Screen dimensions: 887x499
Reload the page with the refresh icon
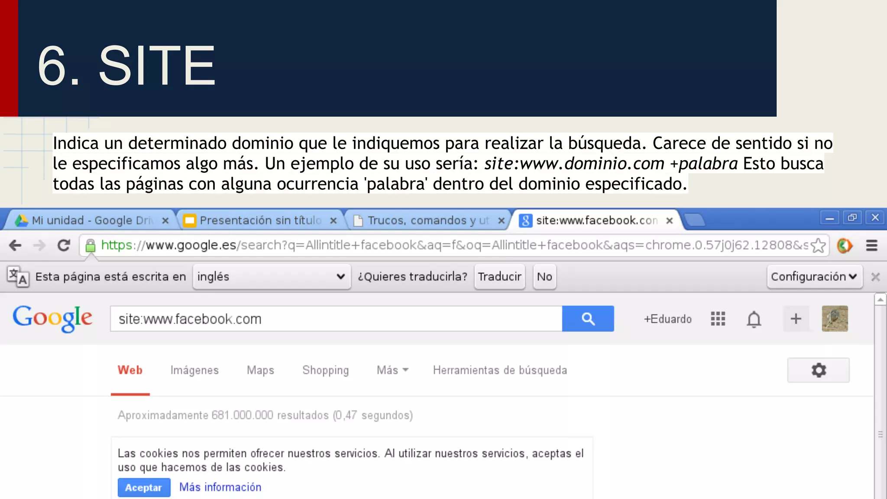click(64, 246)
